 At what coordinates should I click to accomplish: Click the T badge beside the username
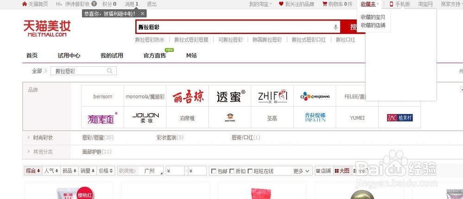94,4
